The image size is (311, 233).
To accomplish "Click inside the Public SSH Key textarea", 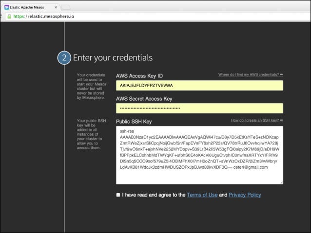I will click(199, 155).
